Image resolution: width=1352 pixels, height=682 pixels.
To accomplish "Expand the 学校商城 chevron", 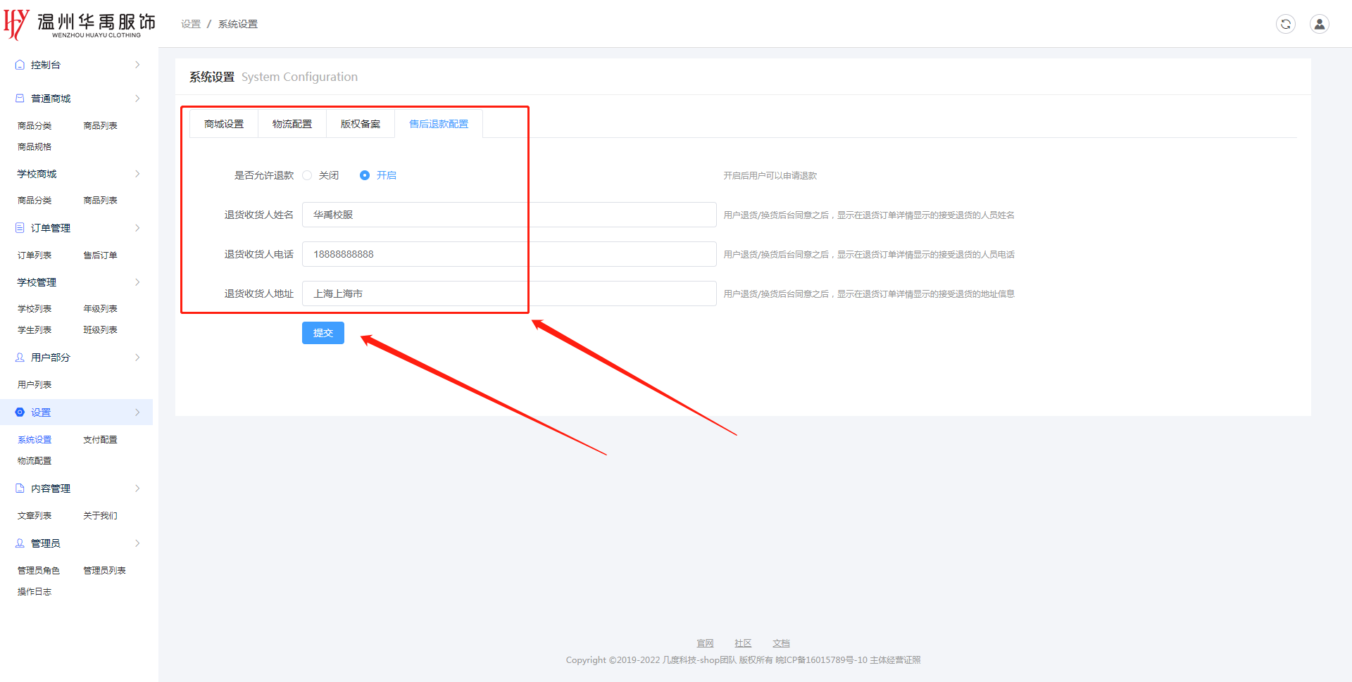I will click(137, 174).
